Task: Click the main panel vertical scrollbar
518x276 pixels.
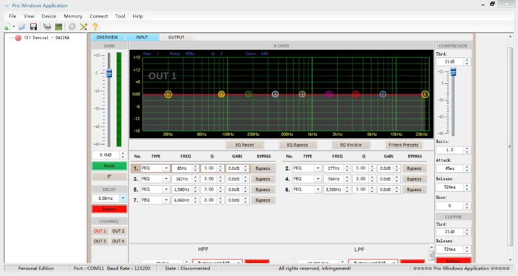Action: pyautogui.click(x=510, y=147)
